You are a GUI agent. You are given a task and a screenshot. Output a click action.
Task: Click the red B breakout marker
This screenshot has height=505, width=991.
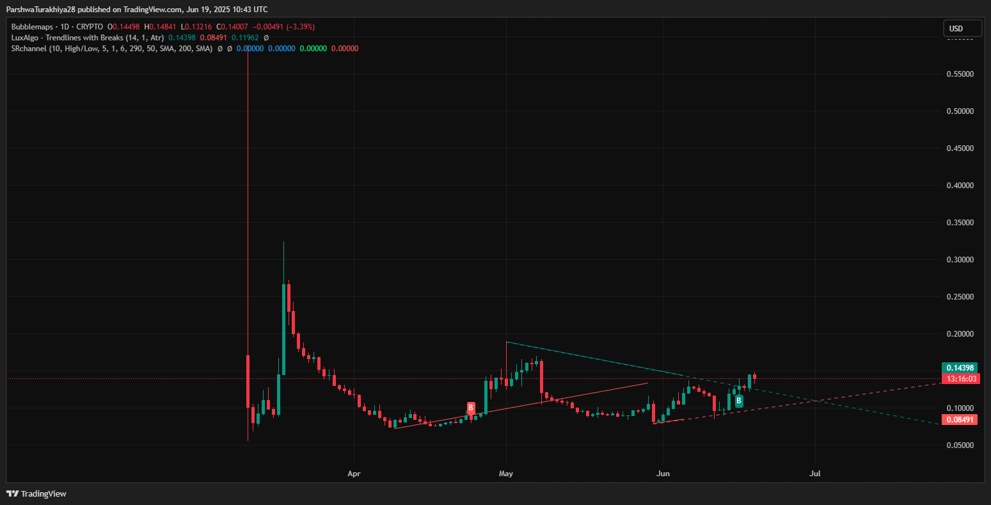click(x=471, y=408)
